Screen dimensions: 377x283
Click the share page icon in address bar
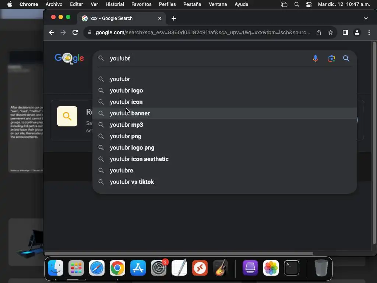click(319, 32)
